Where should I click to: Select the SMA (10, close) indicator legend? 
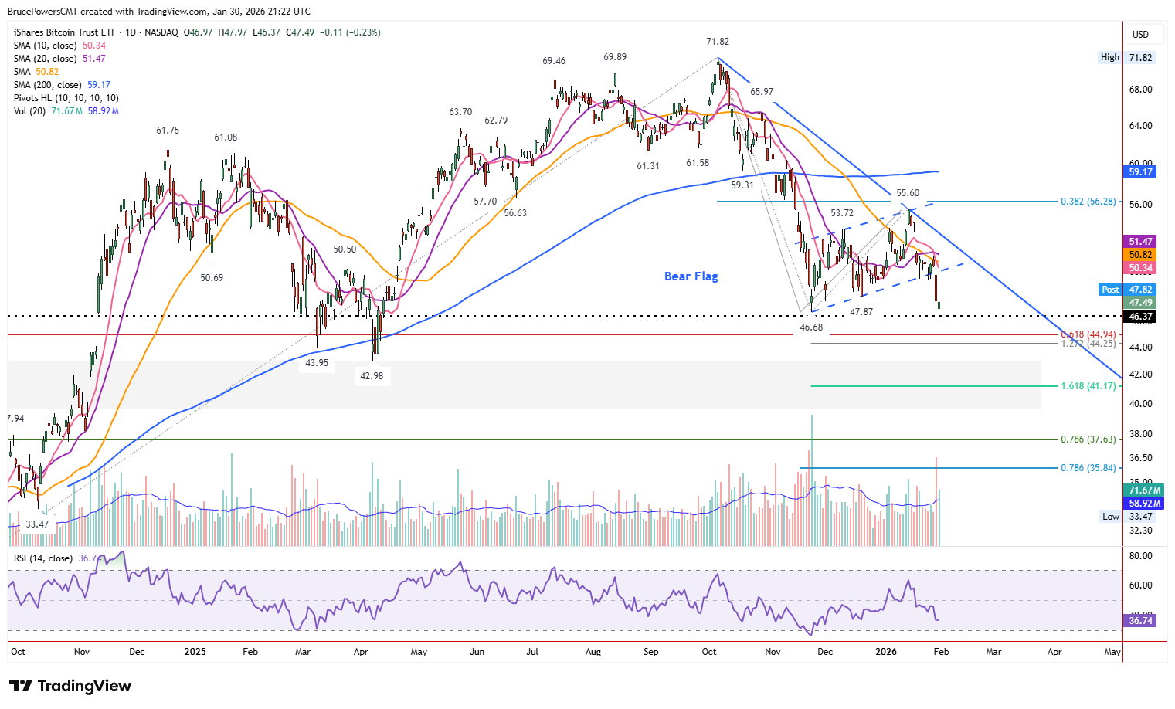pos(59,46)
